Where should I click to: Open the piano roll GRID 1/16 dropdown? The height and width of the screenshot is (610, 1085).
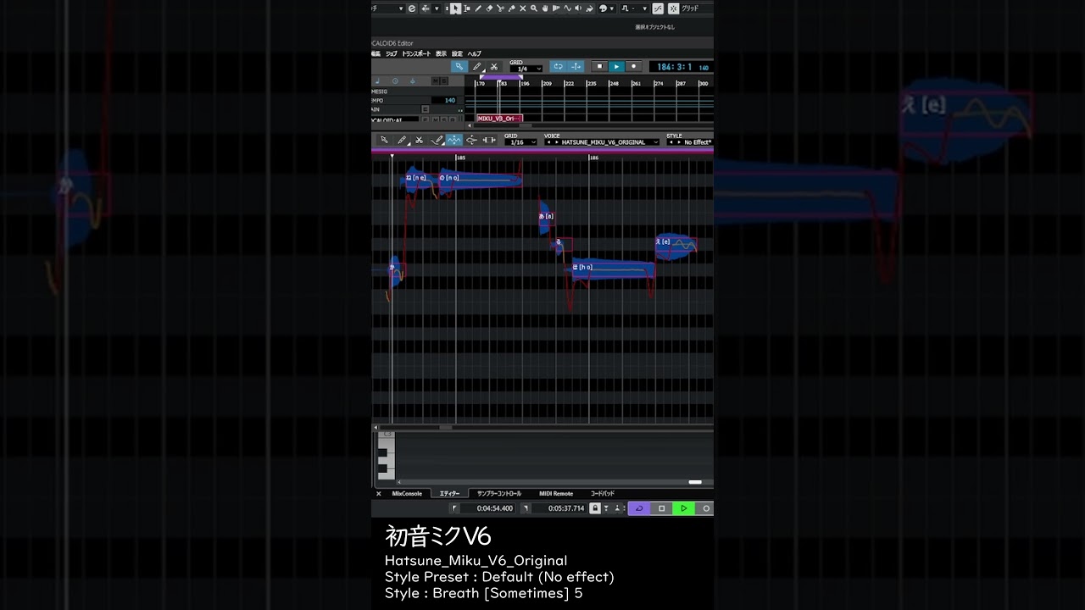(x=520, y=142)
